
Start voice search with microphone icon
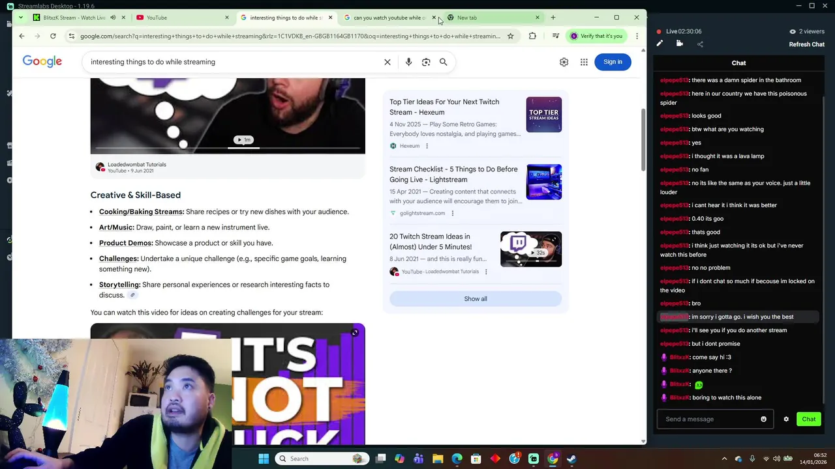pyautogui.click(x=408, y=62)
